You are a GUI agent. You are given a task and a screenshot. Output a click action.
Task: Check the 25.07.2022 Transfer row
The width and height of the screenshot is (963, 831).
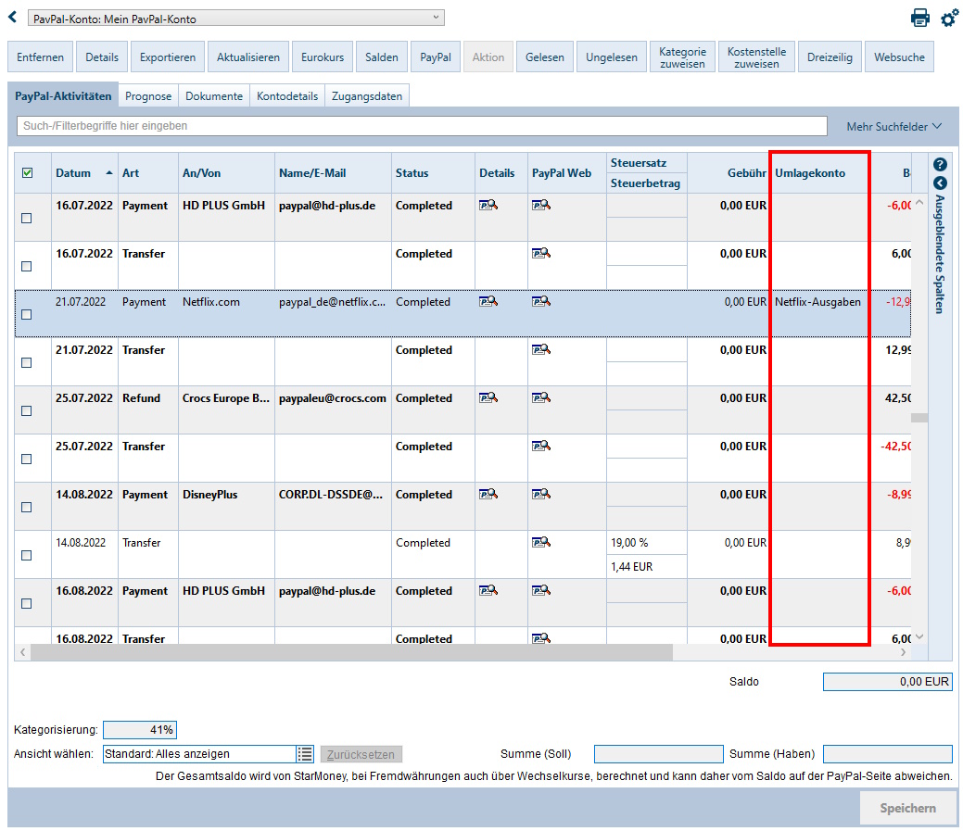[26, 460]
